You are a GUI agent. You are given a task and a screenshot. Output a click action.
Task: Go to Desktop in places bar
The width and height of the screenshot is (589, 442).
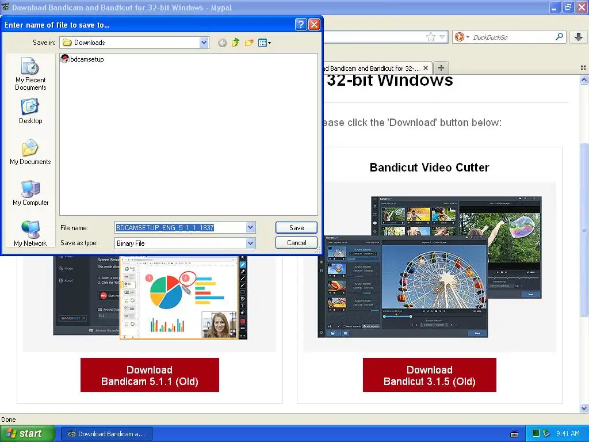[x=30, y=111]
